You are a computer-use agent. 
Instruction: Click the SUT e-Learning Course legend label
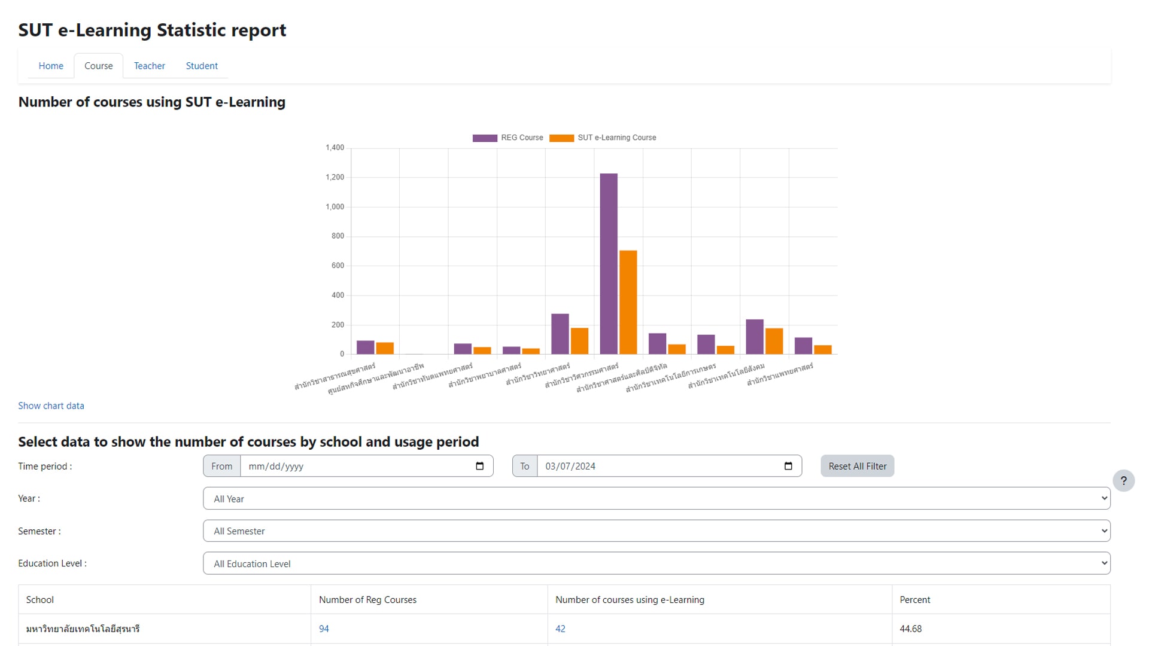[x=616, y=138]
